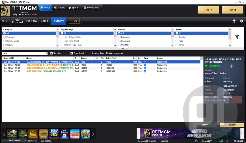Click the Register button

click(232, 125)
